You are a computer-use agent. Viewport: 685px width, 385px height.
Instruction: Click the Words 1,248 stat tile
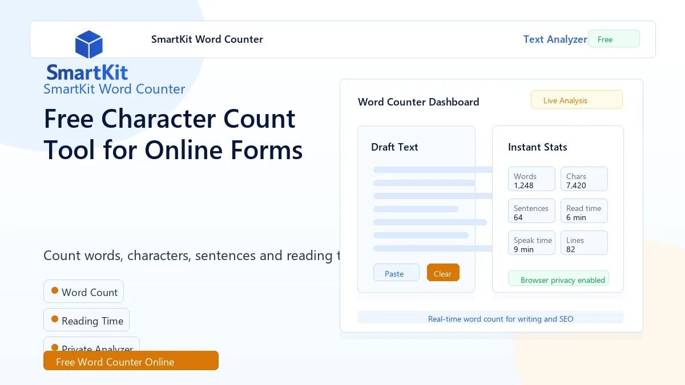click(531, 179)
